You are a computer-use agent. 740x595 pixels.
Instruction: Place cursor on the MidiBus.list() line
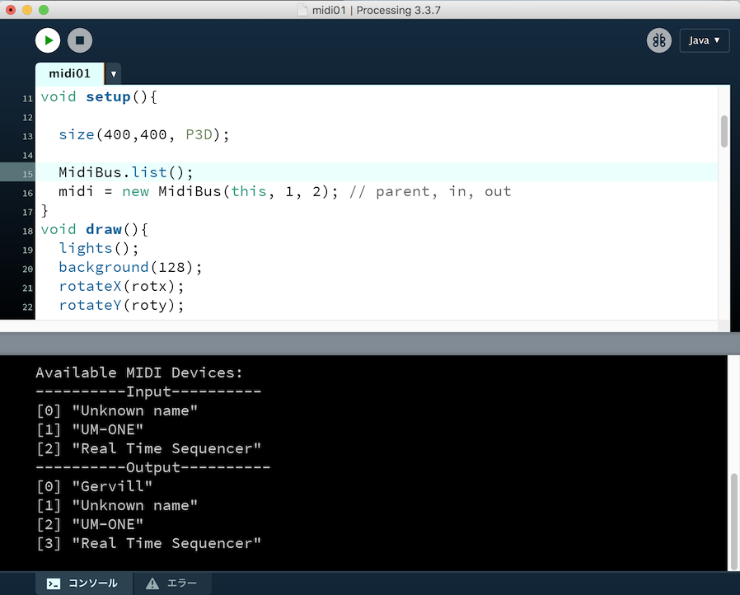pyautogui.click(x=125, y=172)
